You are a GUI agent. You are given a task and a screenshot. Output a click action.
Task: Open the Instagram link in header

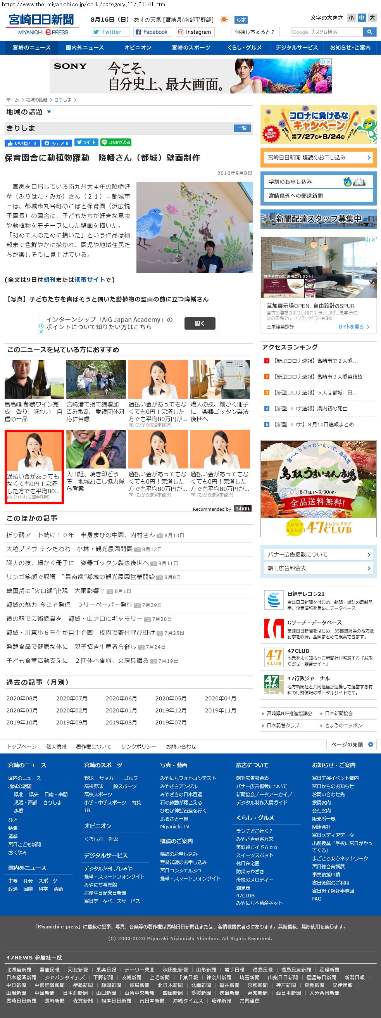coord(194,32)
